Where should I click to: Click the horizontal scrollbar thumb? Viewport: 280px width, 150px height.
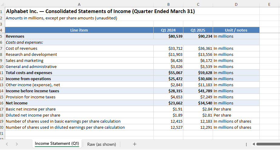[268, 144]
